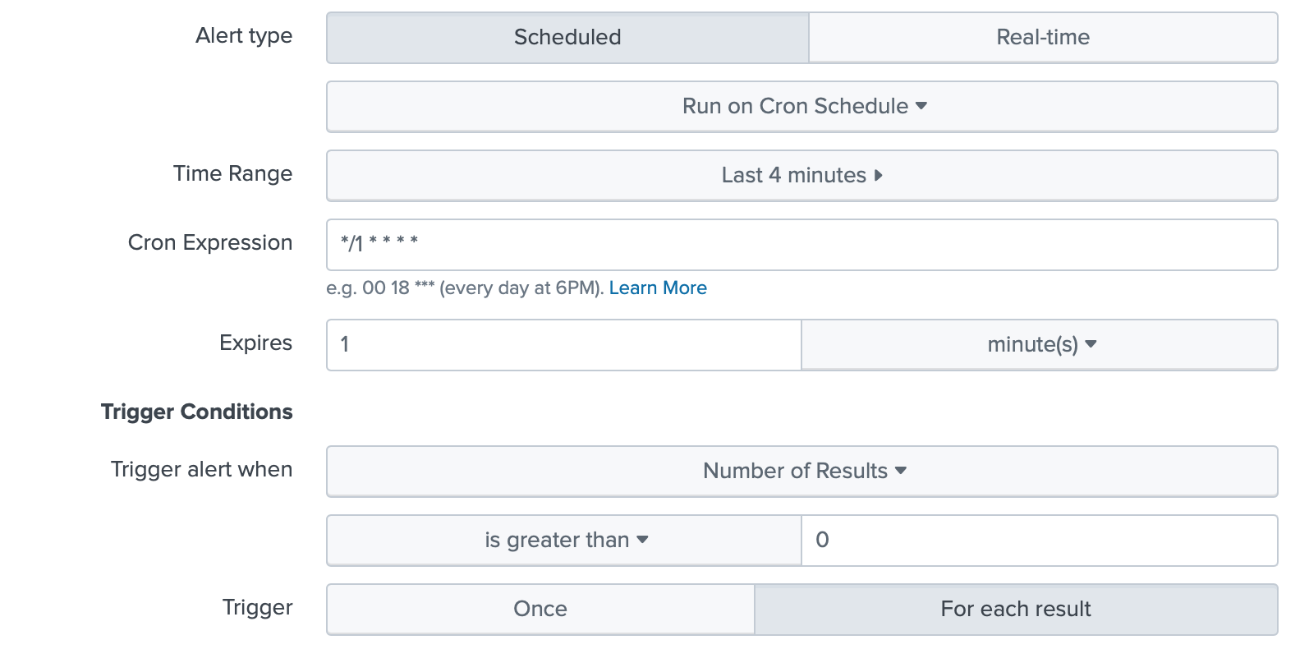Image resolution: width=1309 pixels, height=649 pixels.
Task: Open the Number of Results dropdown
Action: 794,472
